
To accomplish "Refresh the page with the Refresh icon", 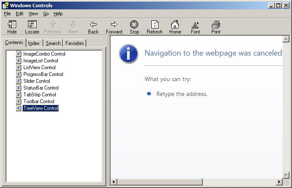I will tap(155, 24).
